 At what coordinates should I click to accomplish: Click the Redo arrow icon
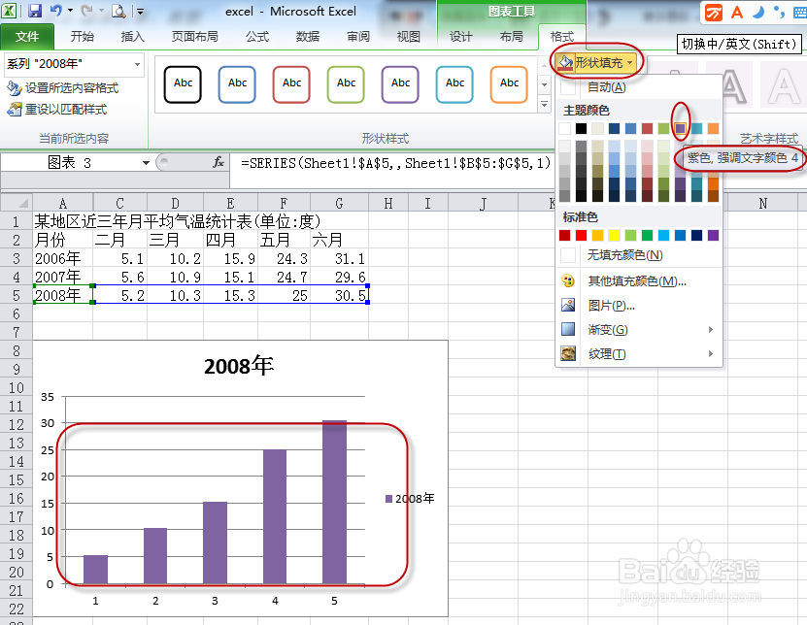[87, 11]
